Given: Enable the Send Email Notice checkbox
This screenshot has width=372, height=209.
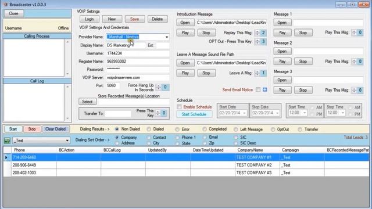Looking at the screenshot, I should 258,89.
